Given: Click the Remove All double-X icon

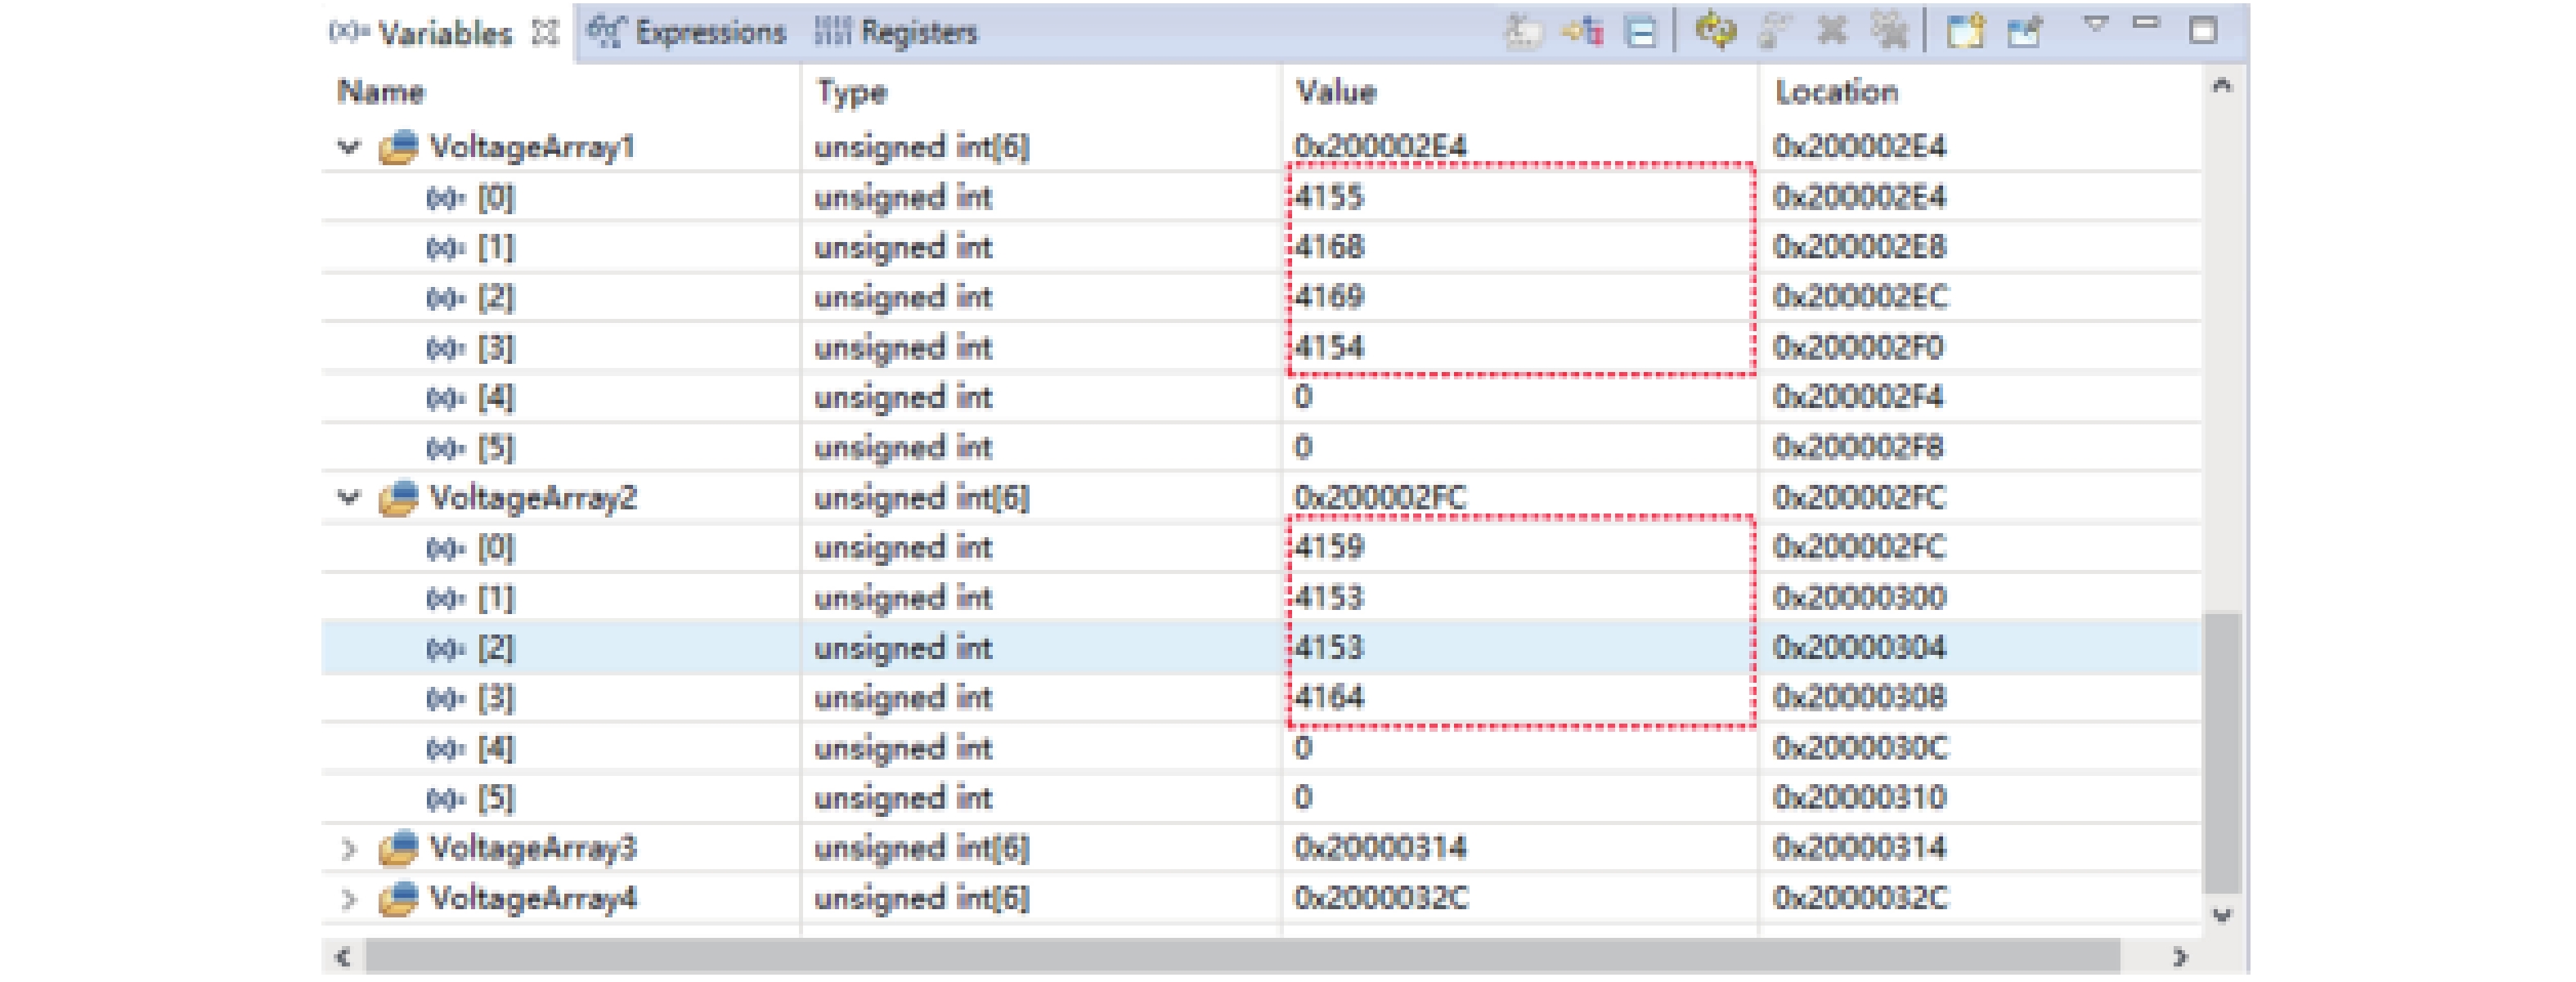Looking at the screenshot, I should [1889, 32].
